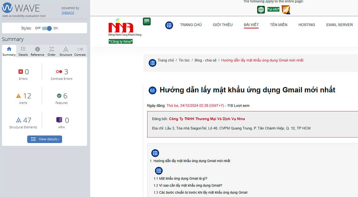Image resolution: width=358 pixels, height=197 pixels.
Task: Click the list icon before TRANG CHỦ
Action: click(x=169, y=25)
